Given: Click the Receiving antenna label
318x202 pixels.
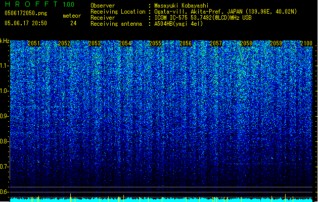Looking at the screenshot, I should point(116,24).
